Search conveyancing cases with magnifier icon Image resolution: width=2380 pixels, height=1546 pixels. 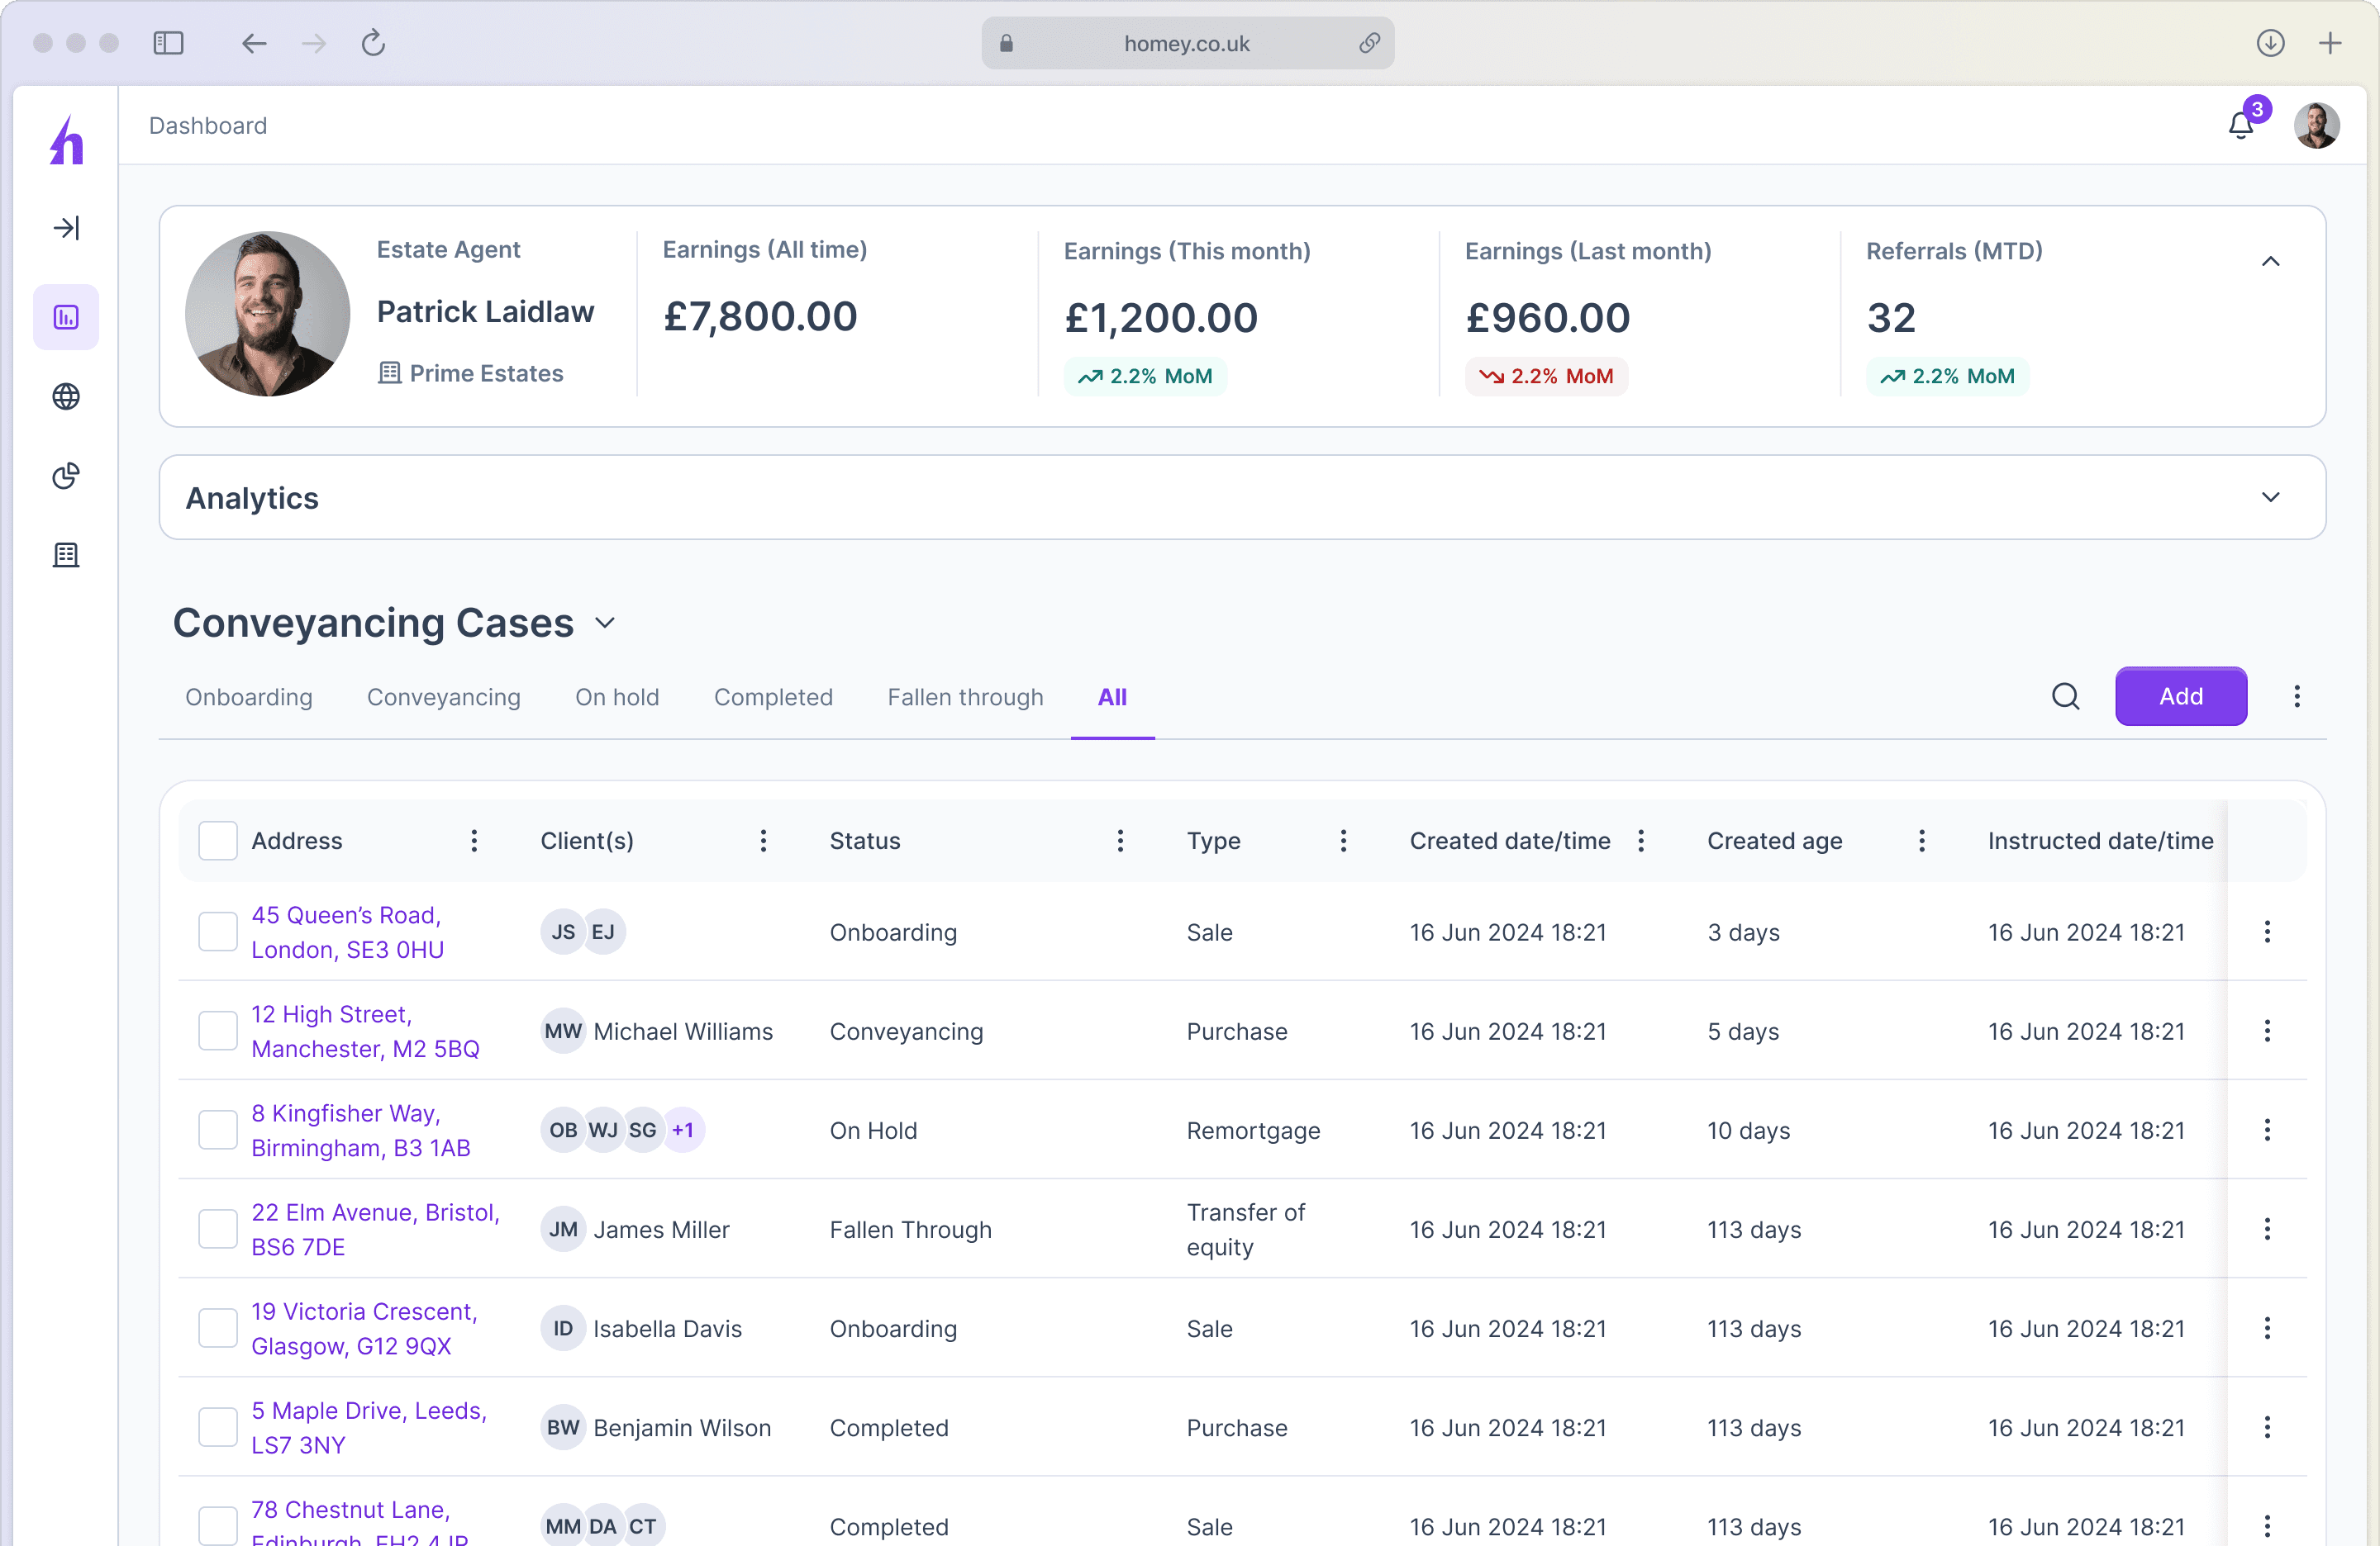[2065, 696]
